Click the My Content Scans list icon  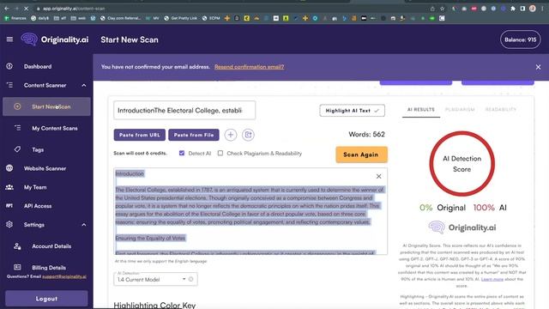tap(17, 128)
